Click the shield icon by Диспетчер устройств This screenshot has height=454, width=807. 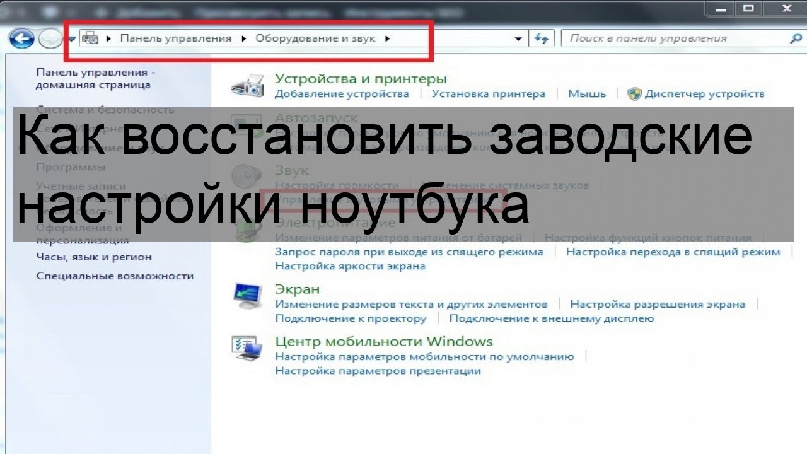point(634,94)
